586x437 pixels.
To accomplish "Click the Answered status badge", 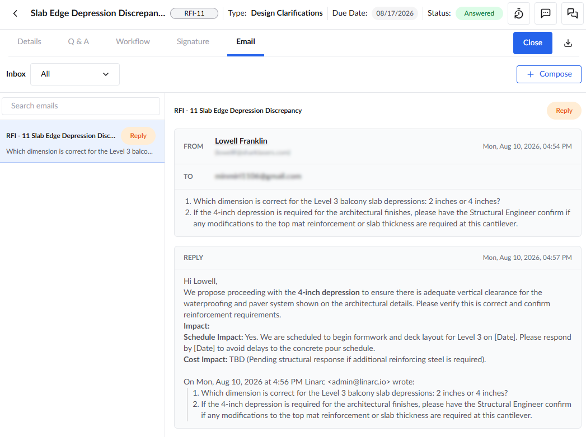I will (x=479, y=13).
